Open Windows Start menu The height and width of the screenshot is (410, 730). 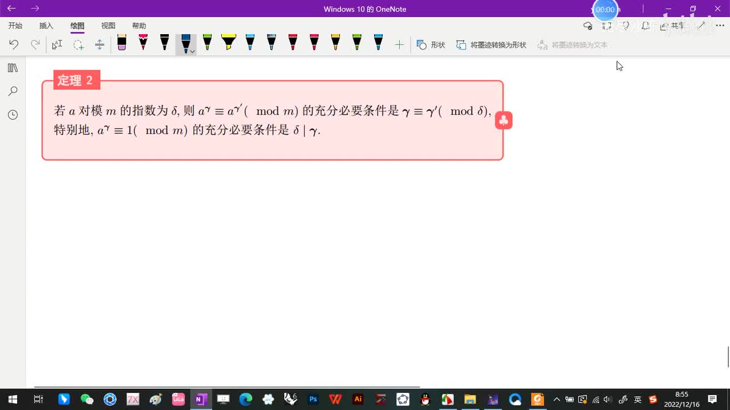tap(13, 400)
